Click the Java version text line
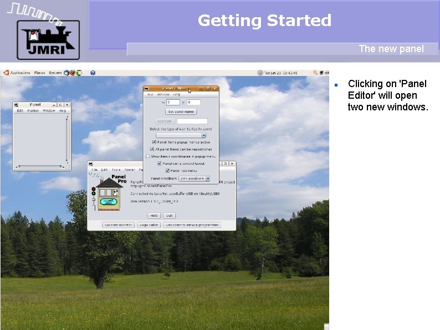 pos(155,201)
